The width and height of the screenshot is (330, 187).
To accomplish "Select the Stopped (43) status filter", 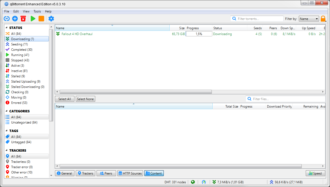I will (x=27, y=60).
